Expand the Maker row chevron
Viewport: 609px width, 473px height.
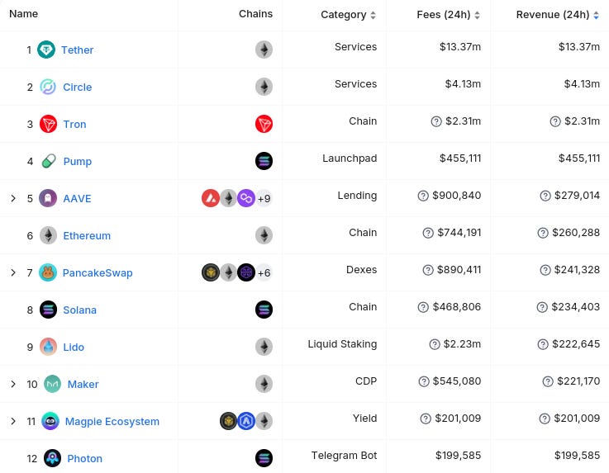click(x=13, y=384)
